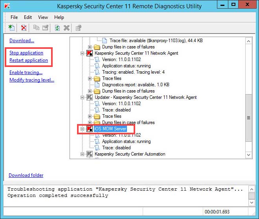Click the grayed copy documents toolbar icon
Viewport: 259px width, 219px height.
tap(36, 28)
